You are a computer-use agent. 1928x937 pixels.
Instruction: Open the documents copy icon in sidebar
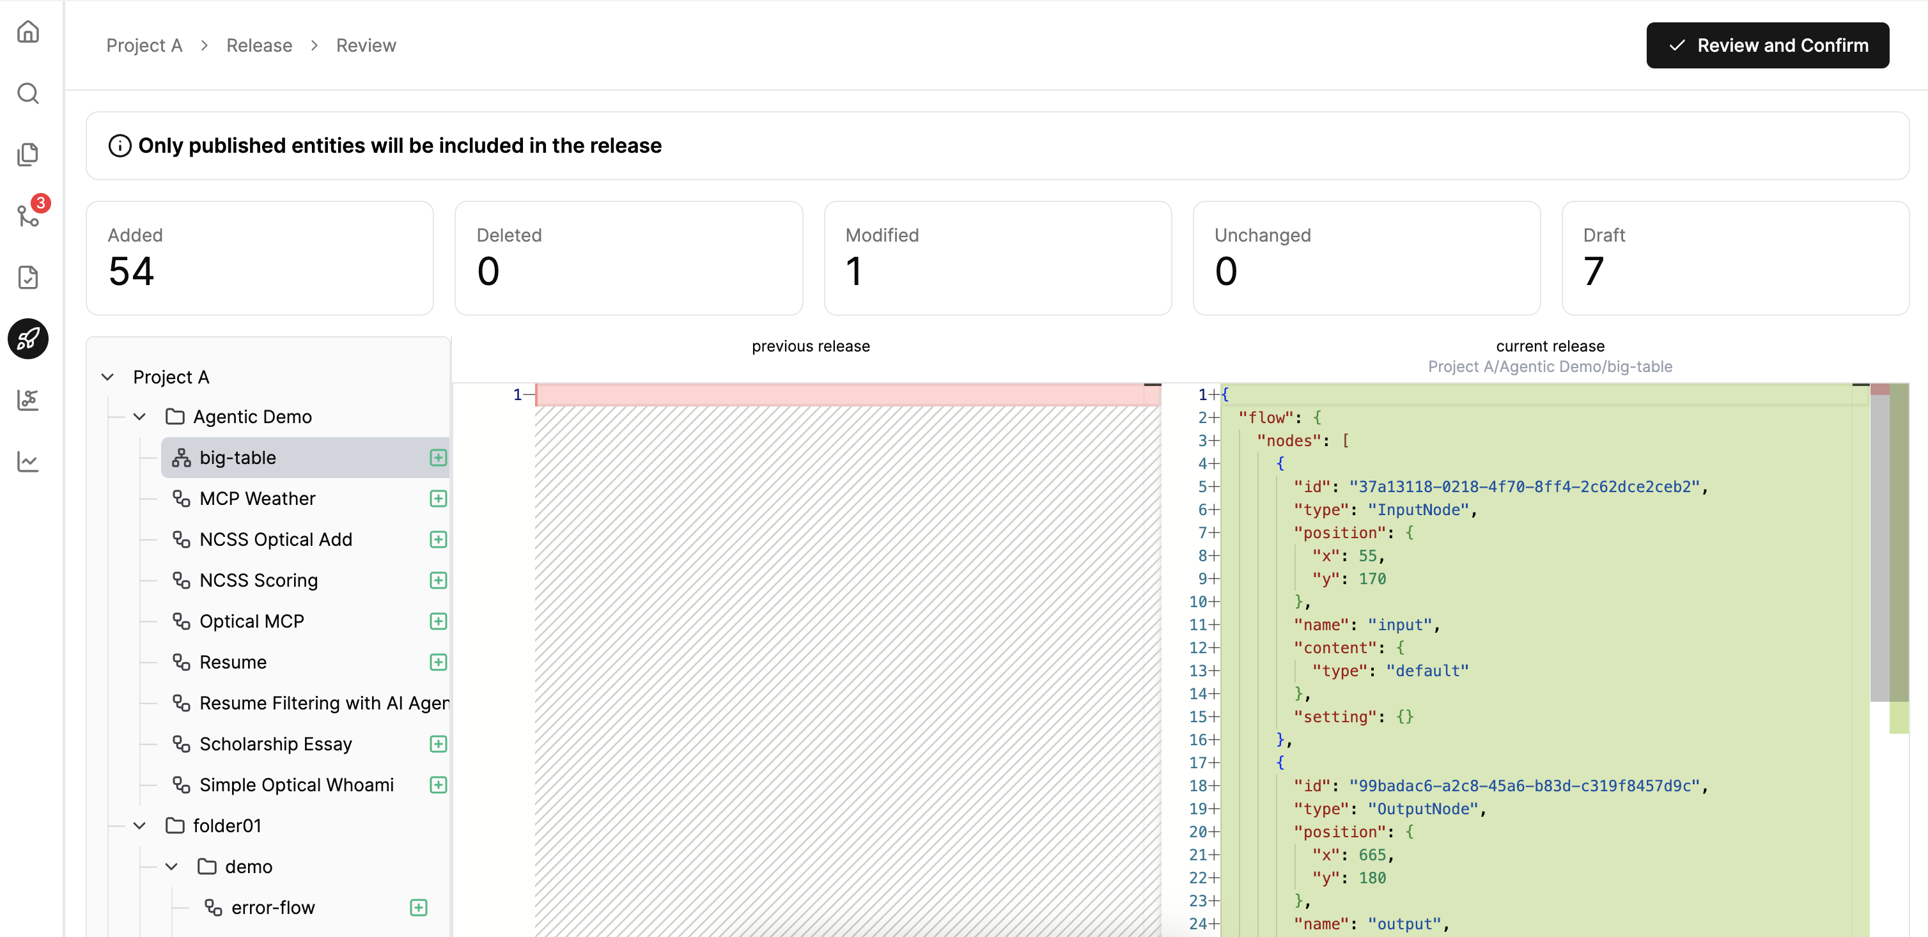click(x=28, y=154)
